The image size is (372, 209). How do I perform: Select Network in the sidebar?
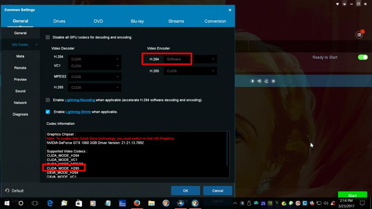[x=20, y=102]
